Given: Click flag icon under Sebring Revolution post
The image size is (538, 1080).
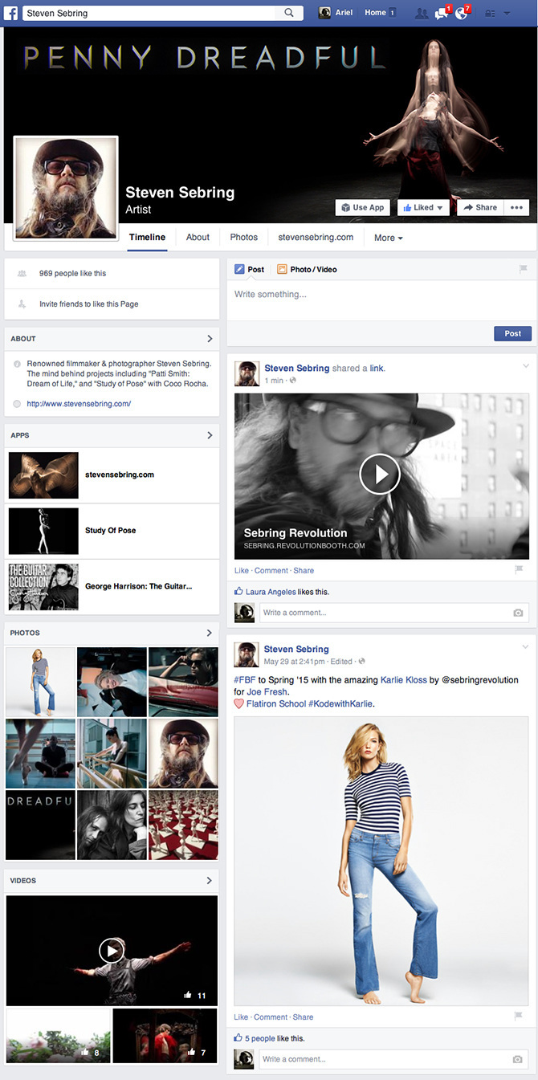Looking at the screenshot, I should (x=519, y=570).
